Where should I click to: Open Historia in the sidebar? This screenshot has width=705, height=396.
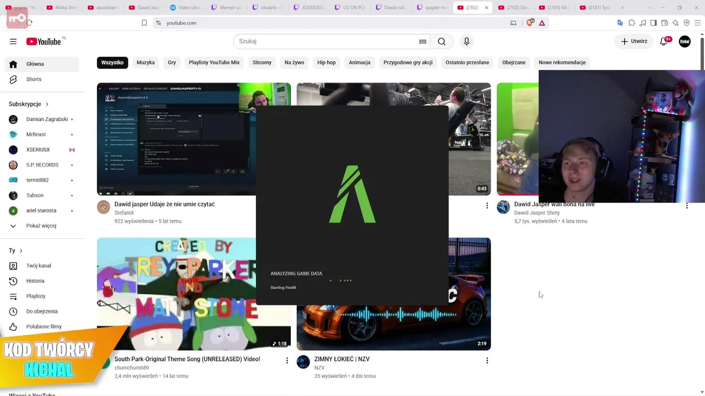[x=42, y=281]
